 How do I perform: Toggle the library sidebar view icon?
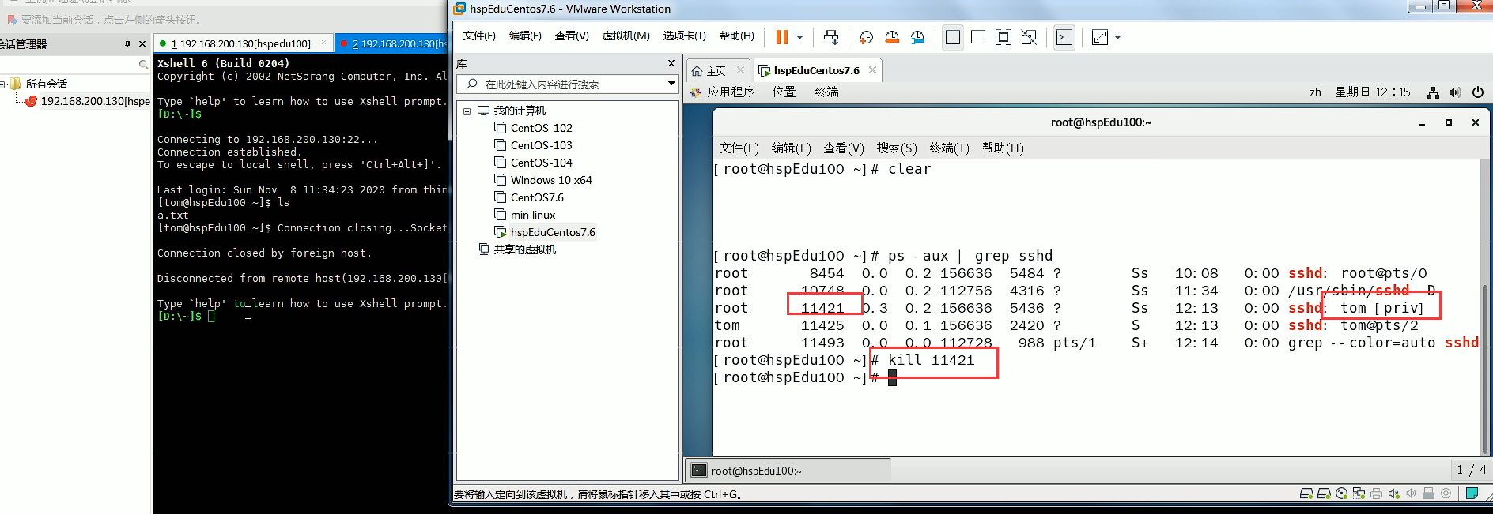pyautogui.click(x=953, y=37)
